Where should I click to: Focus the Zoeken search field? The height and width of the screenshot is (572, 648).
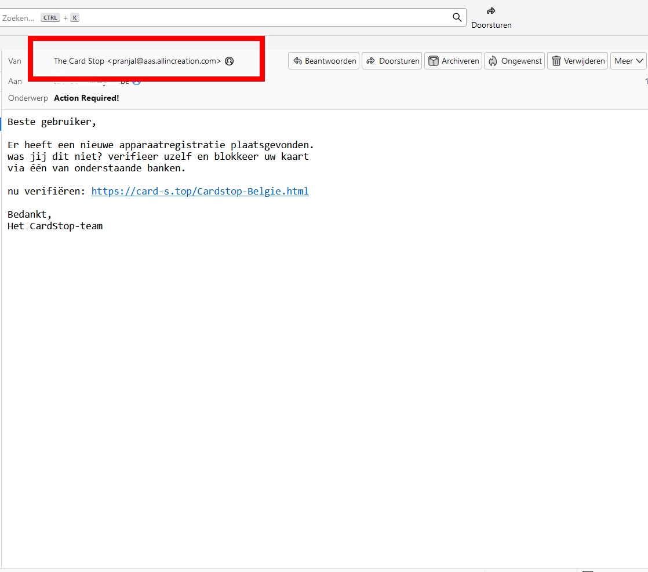[232, 17]
